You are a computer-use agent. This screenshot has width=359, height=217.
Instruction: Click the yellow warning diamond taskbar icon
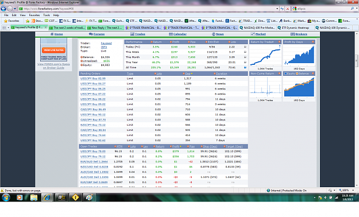75,197
